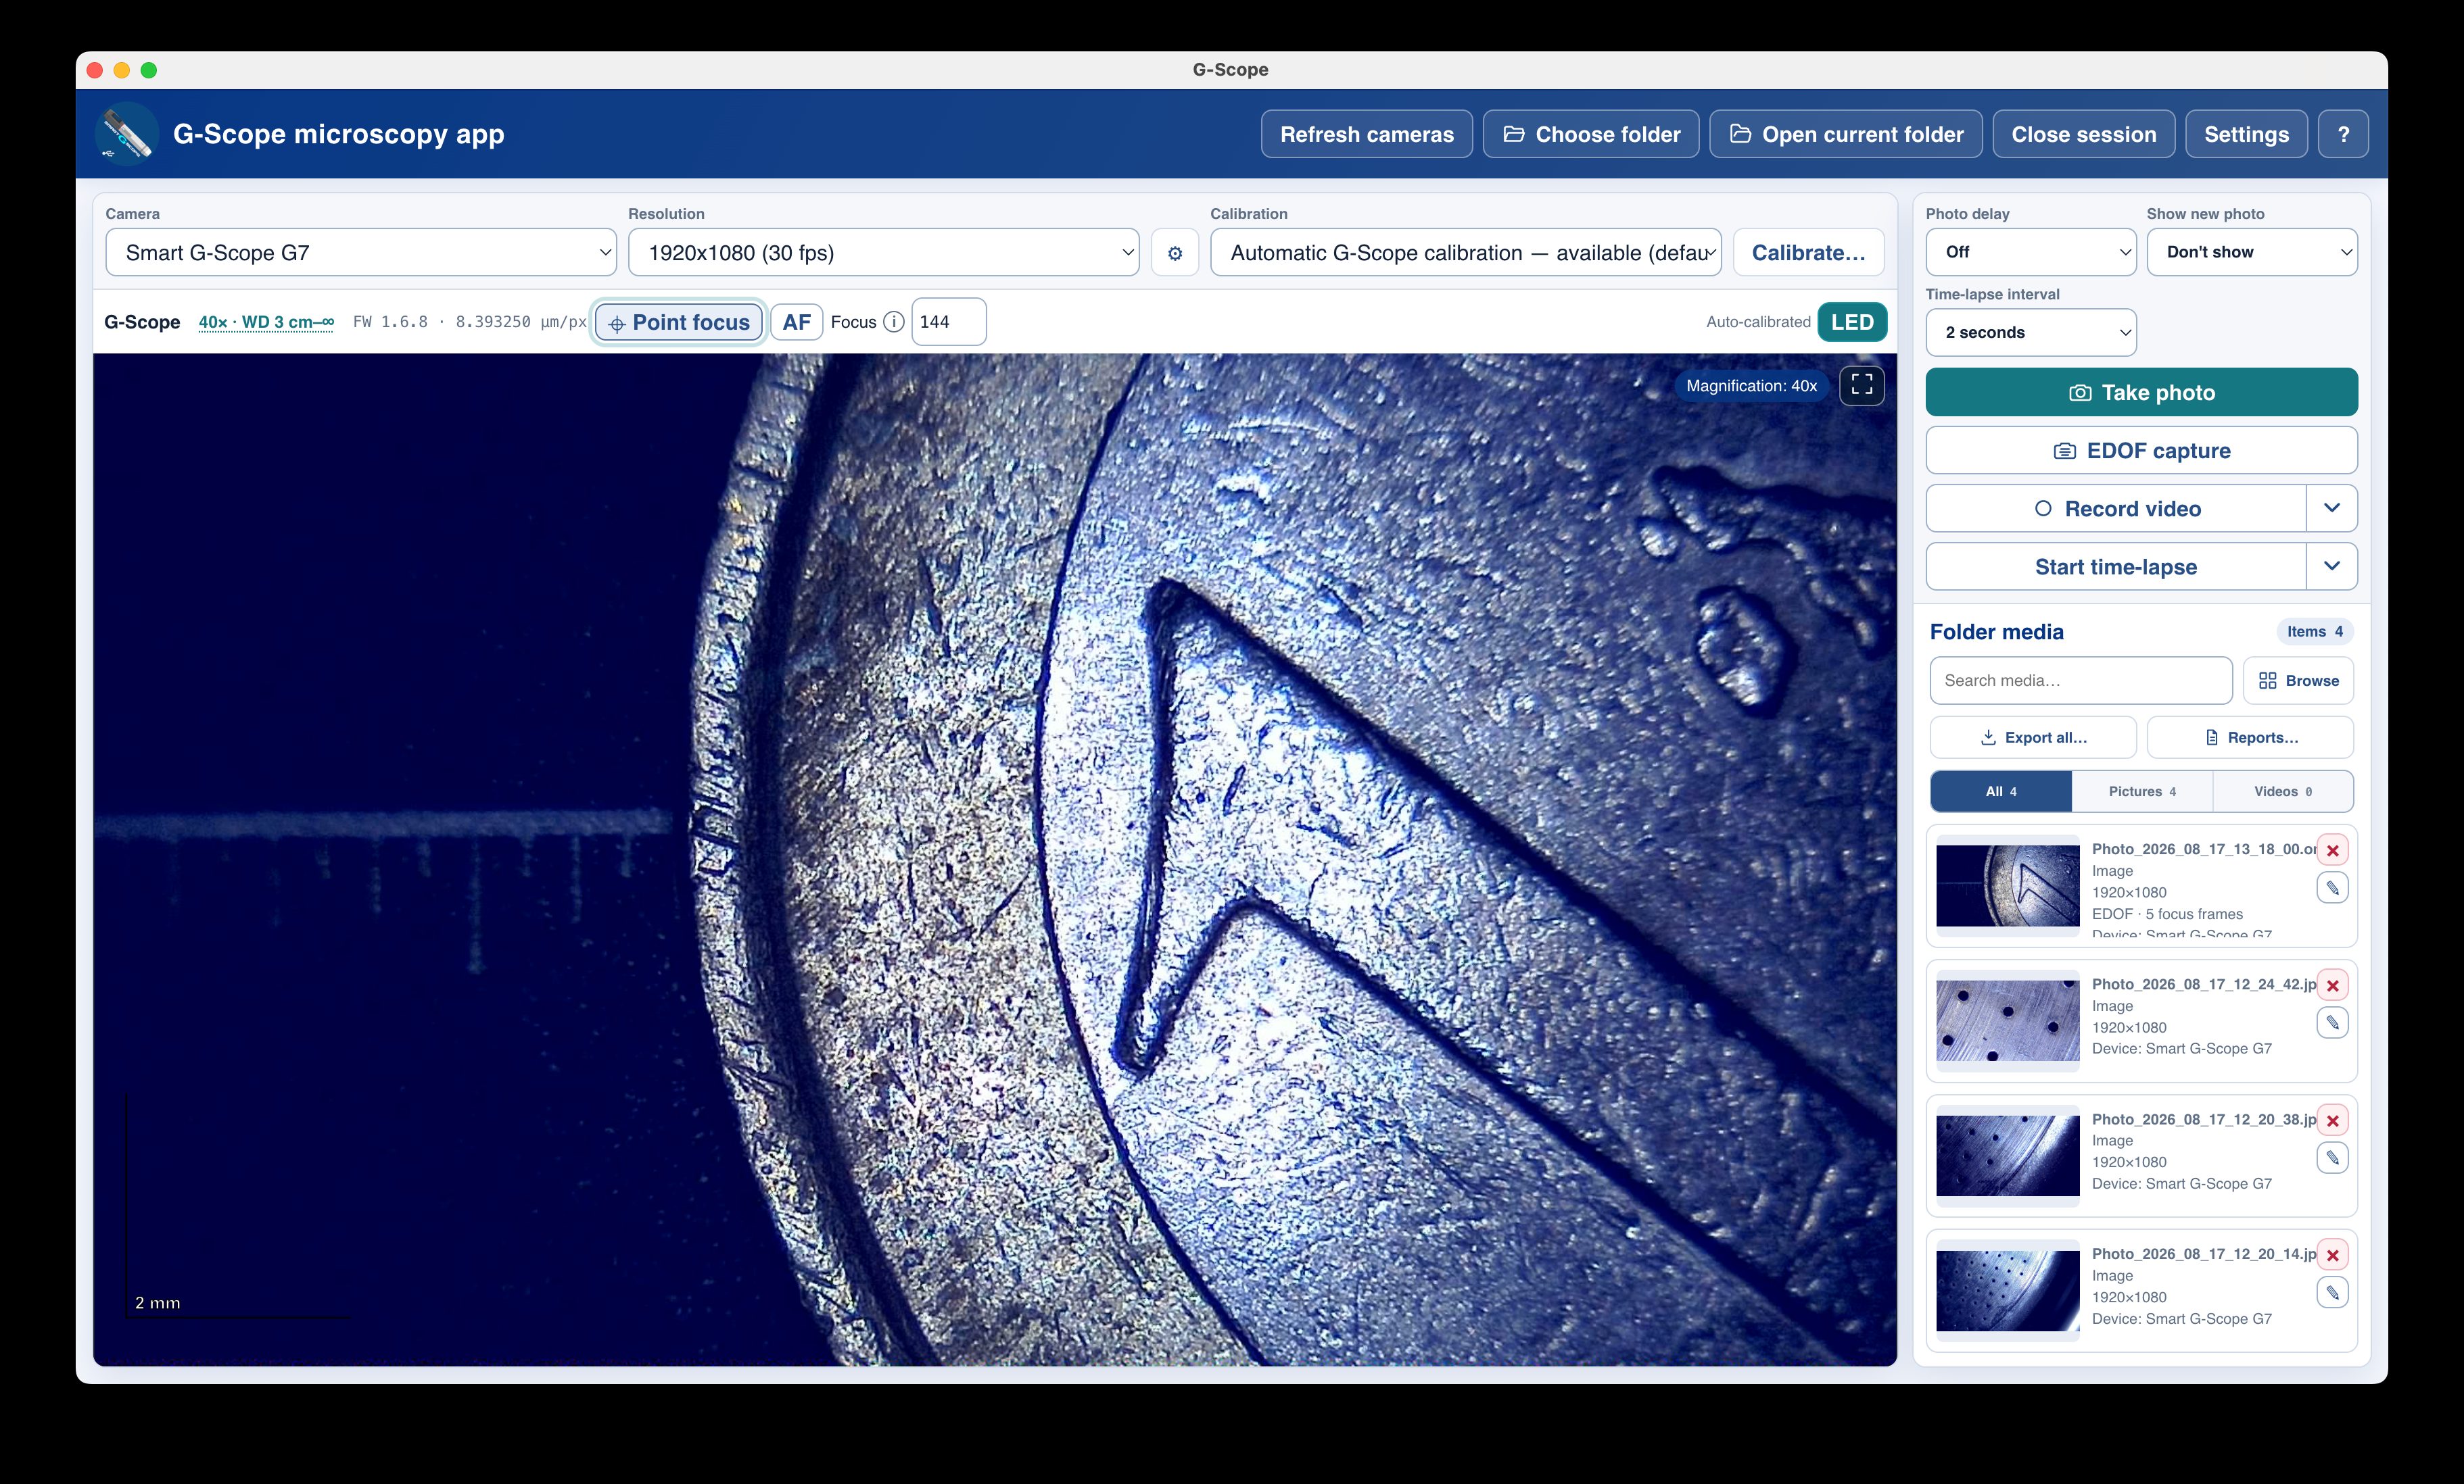2464x1484 pixels.
Task: Open Settings
Action: click(x=2246, y=134)
